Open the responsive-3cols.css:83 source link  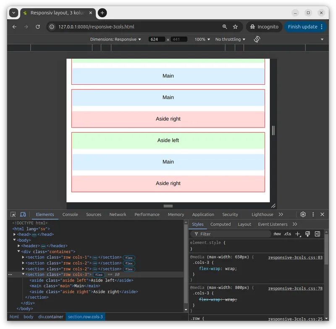tap(295, 257)
